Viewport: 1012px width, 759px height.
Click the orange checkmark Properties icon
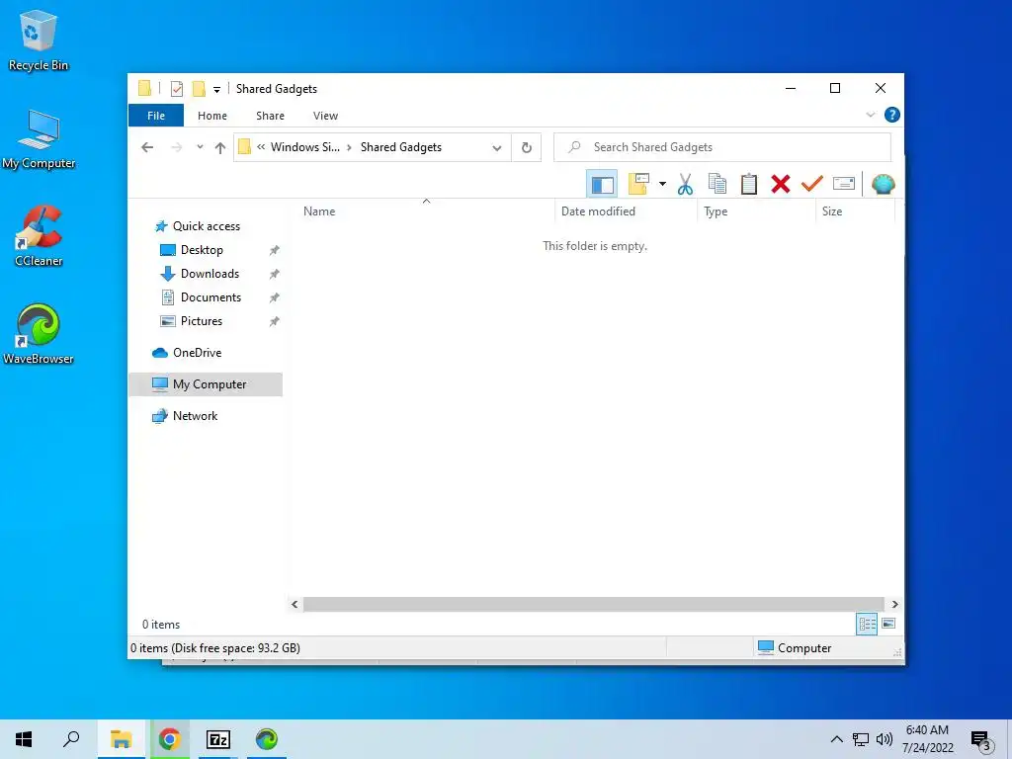[x=811, y=185]
